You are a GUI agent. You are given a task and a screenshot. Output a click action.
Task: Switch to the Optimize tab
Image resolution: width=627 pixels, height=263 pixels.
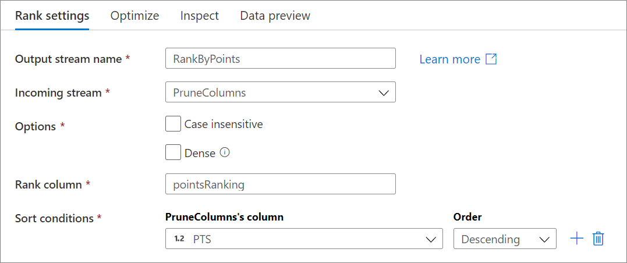tap(134, 16)
